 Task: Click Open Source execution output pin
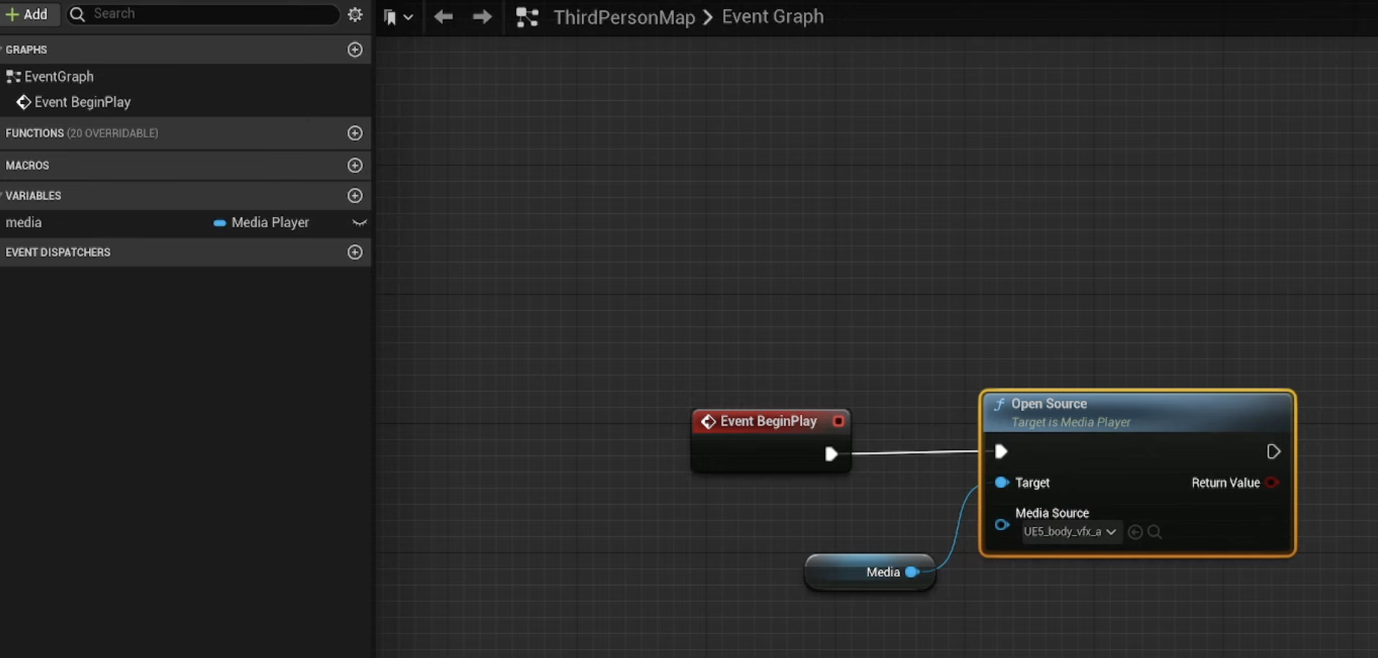1273,452
